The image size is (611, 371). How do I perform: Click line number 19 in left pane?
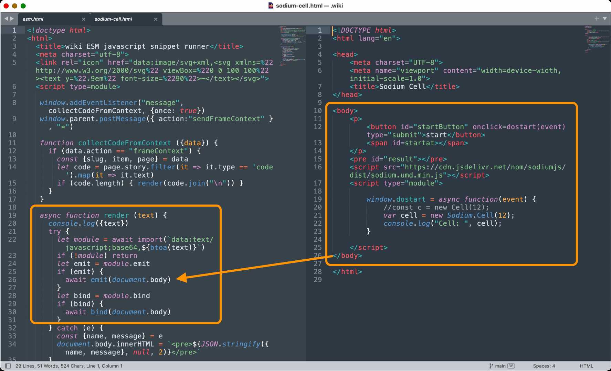[12, 215]
